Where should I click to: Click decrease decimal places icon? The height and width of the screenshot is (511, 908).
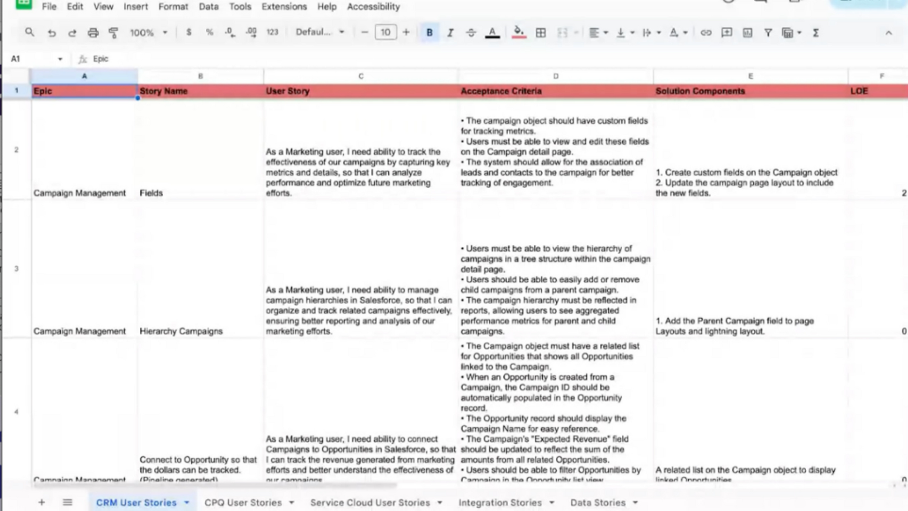click(x=230, y=33)
